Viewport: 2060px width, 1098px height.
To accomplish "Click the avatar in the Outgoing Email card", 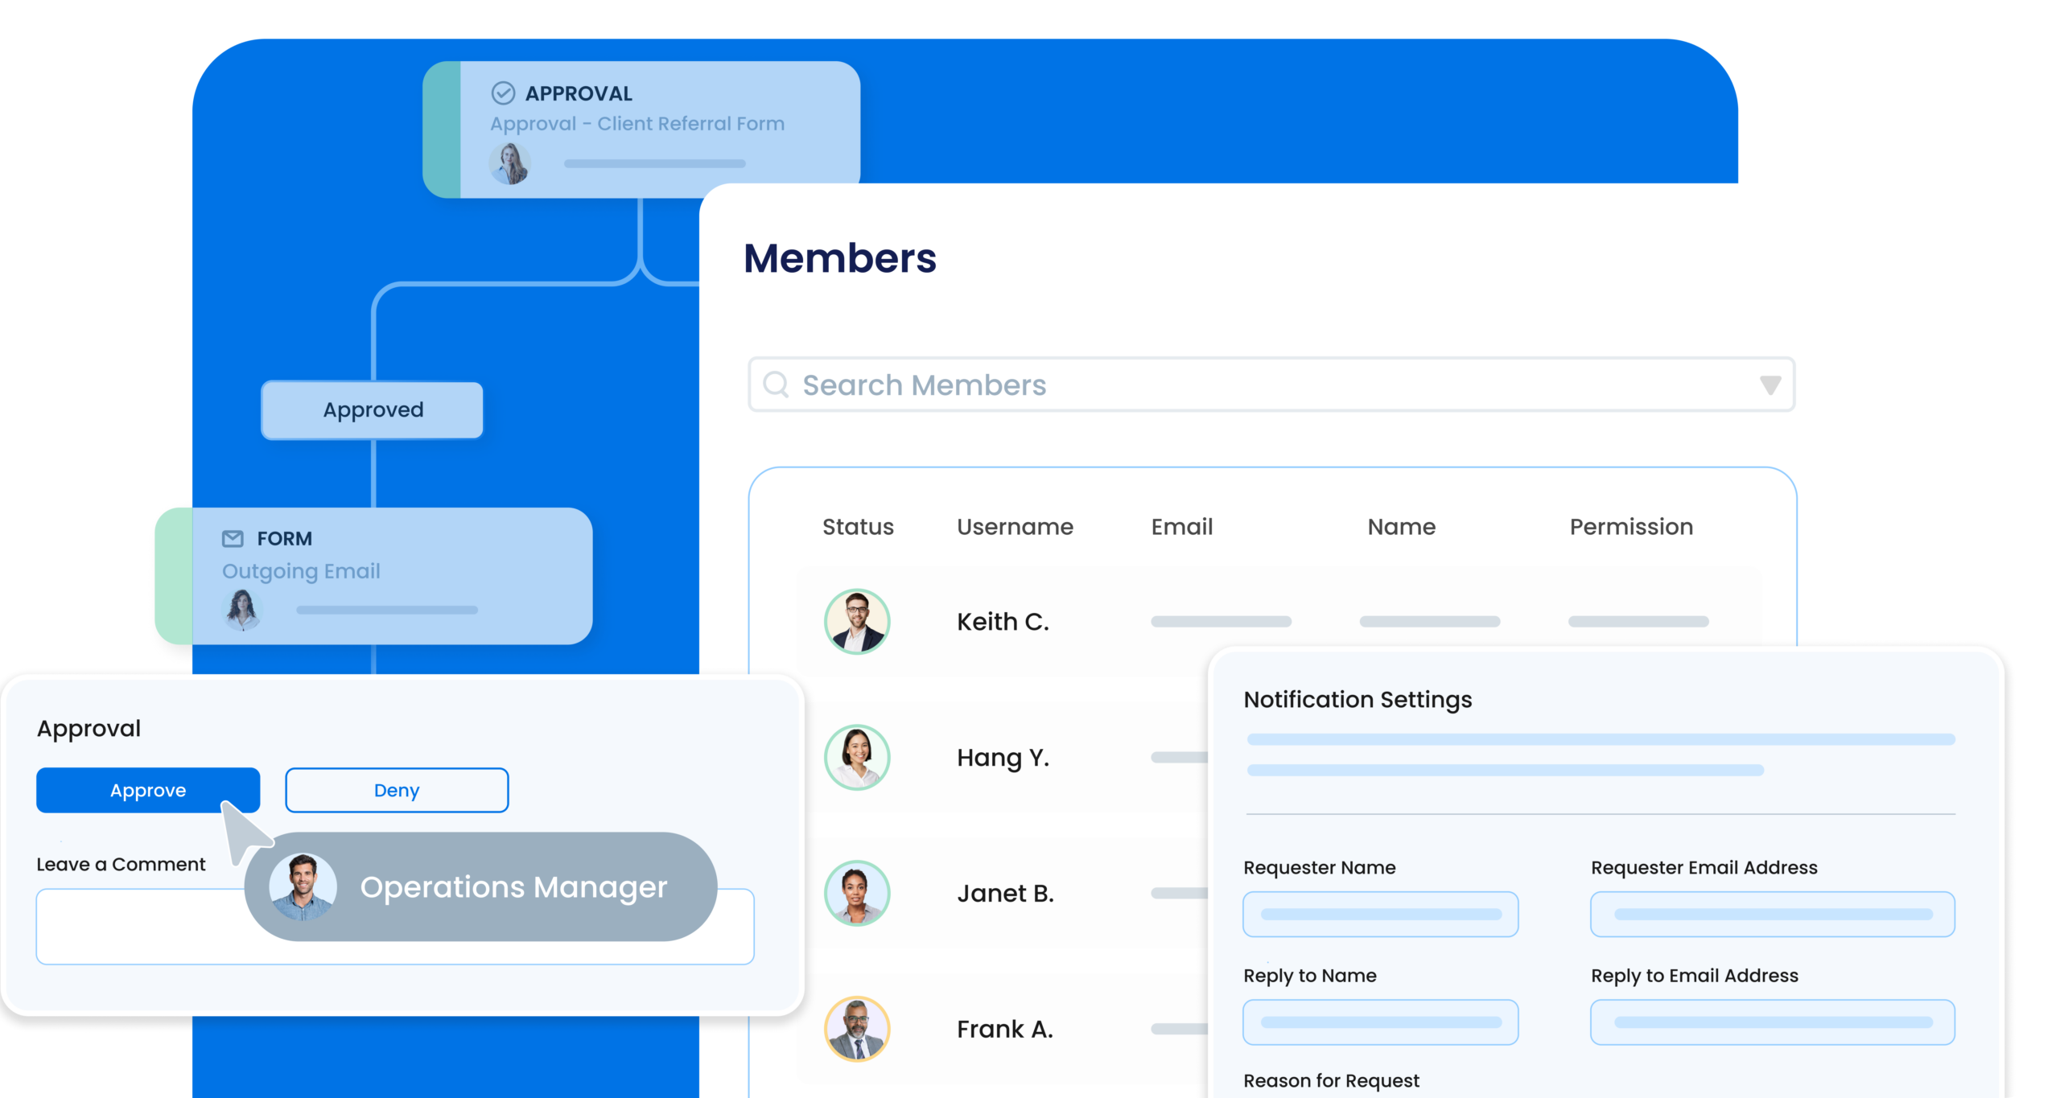I will coord(241,610).
